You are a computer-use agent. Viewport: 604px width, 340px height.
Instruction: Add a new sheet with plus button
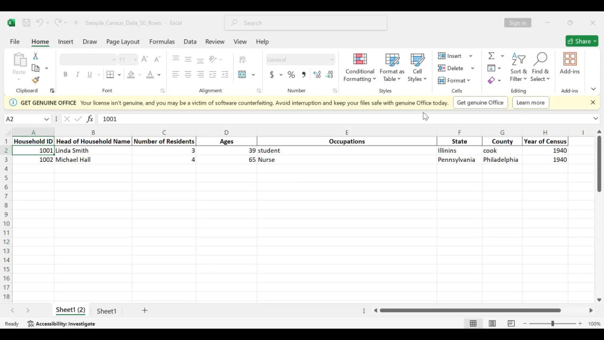pos(144,310)
